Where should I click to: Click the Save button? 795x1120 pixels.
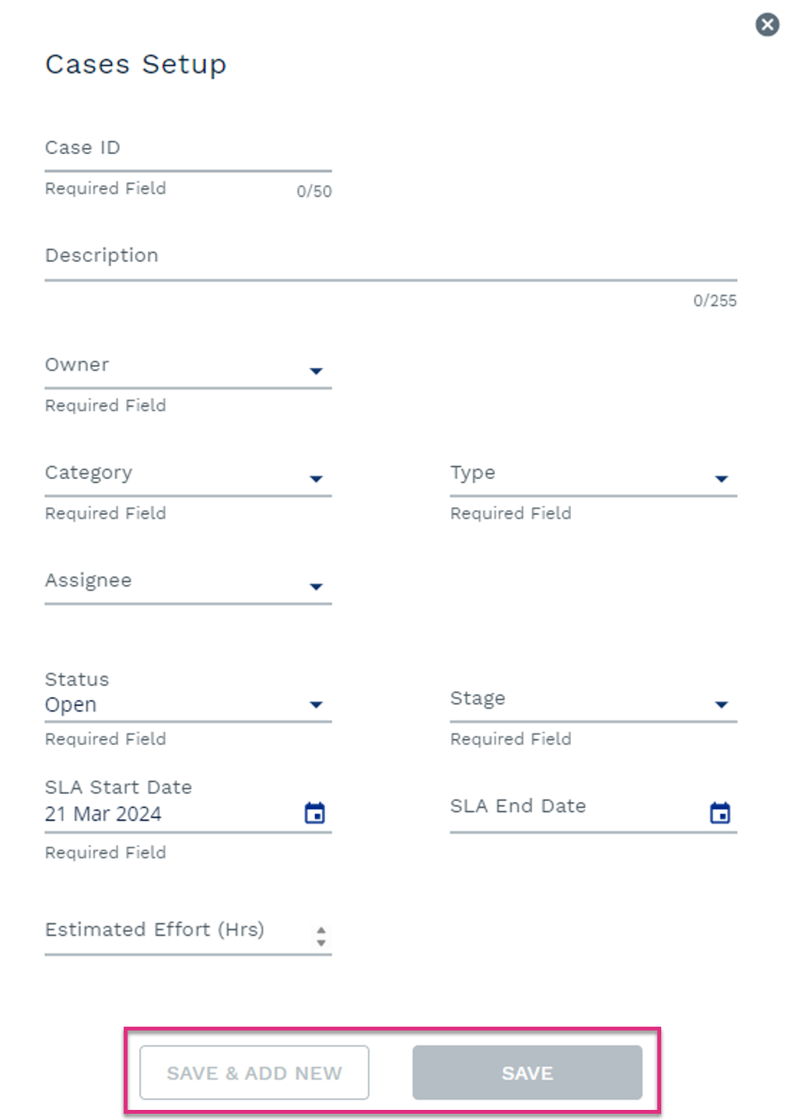pyautogui.click(x=527, y=1073)
